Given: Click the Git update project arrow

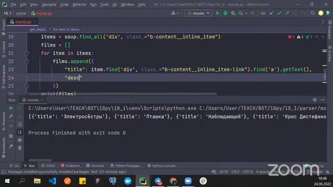Looking at the screenshot, I should pyautogui.click(x=272, y=13).
